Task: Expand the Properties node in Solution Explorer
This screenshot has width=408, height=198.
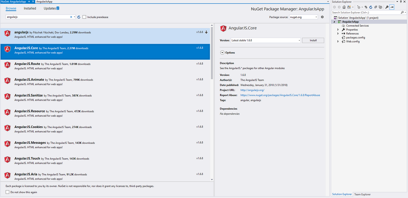Action: tap(338, 30)
